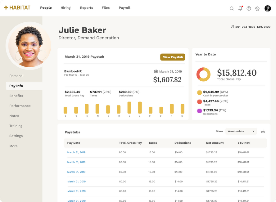This screenshot has height=202, width=276.
Task: Click the user avatar in top bar
Action: tap(268, 8)
